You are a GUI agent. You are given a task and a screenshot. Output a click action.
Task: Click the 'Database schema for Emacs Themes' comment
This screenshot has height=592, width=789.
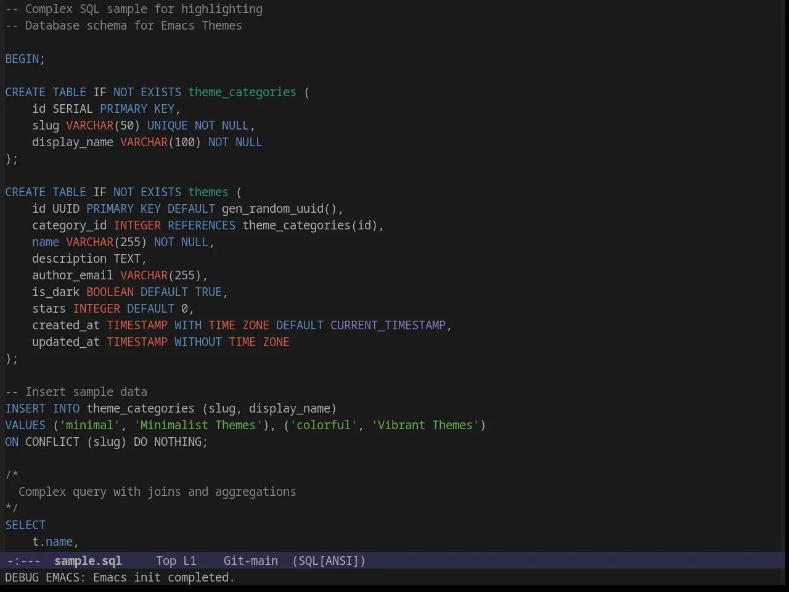pyautogui.click(x=123, y=25)
